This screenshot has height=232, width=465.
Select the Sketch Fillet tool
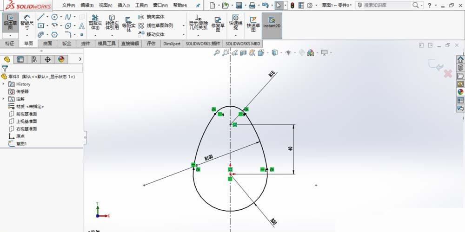[x=68, y=35]
